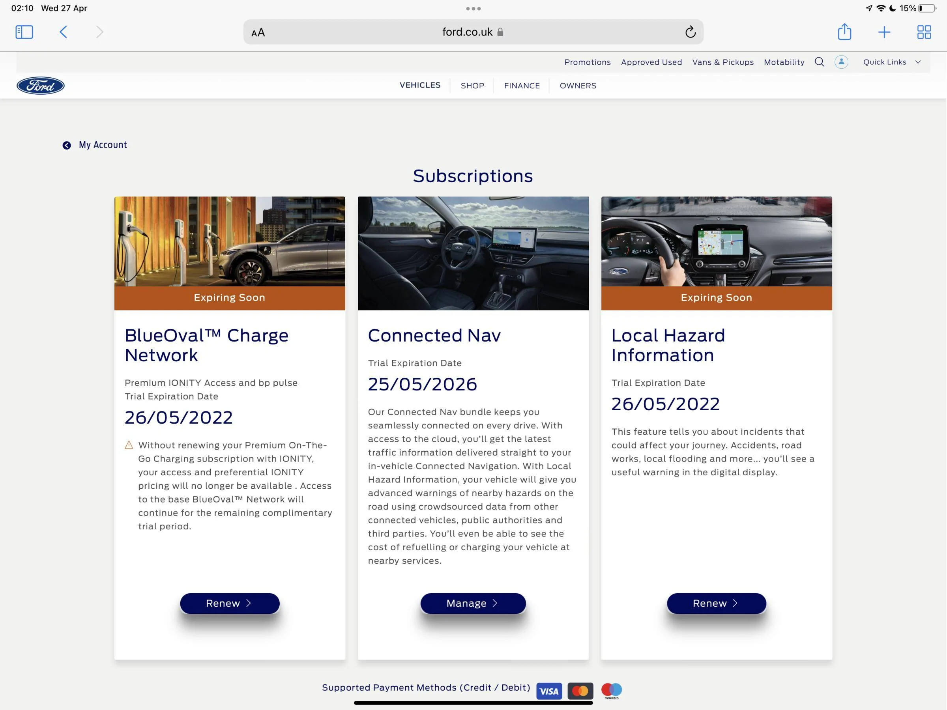Click the 25/05/2026 expiration date
Image resolution: width=947 pixels, height=710 pixels.
[x=422, y=384]
